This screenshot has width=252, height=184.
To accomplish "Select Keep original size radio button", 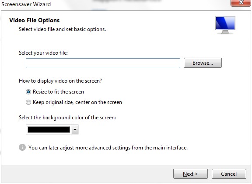I will 28,102.
